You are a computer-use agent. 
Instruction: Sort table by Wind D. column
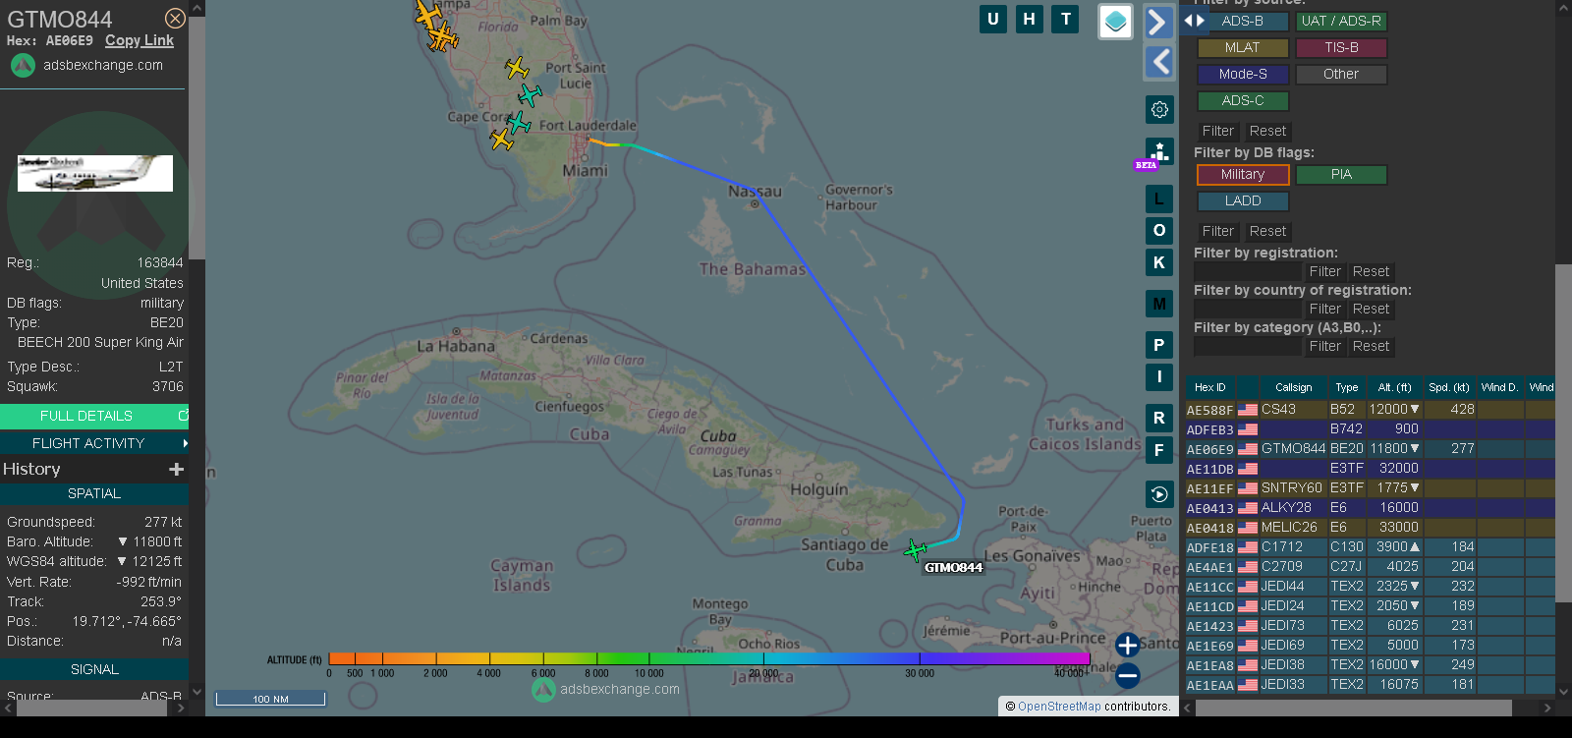1499,387
